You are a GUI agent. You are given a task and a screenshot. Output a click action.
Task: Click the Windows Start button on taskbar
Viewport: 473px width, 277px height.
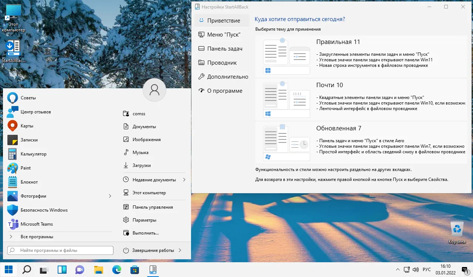point(9,270)
